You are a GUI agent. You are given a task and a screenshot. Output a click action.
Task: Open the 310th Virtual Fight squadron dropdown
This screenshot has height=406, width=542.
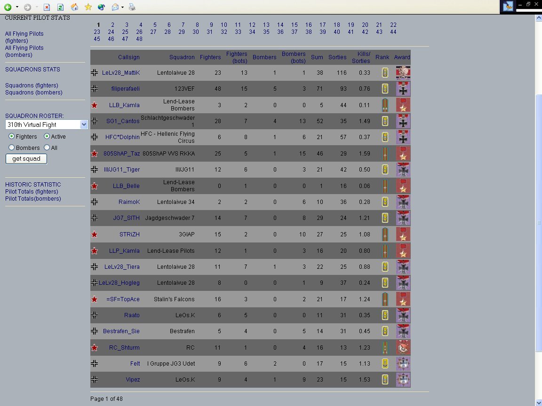pos(47,125)
